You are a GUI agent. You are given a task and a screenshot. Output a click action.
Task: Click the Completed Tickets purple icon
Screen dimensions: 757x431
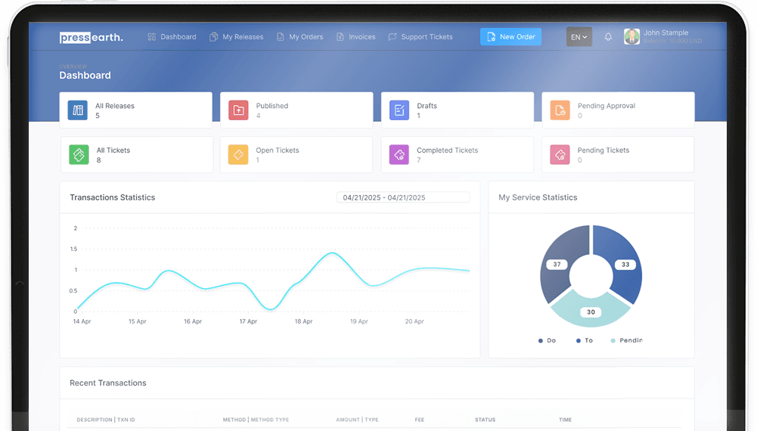pos(399,155)
